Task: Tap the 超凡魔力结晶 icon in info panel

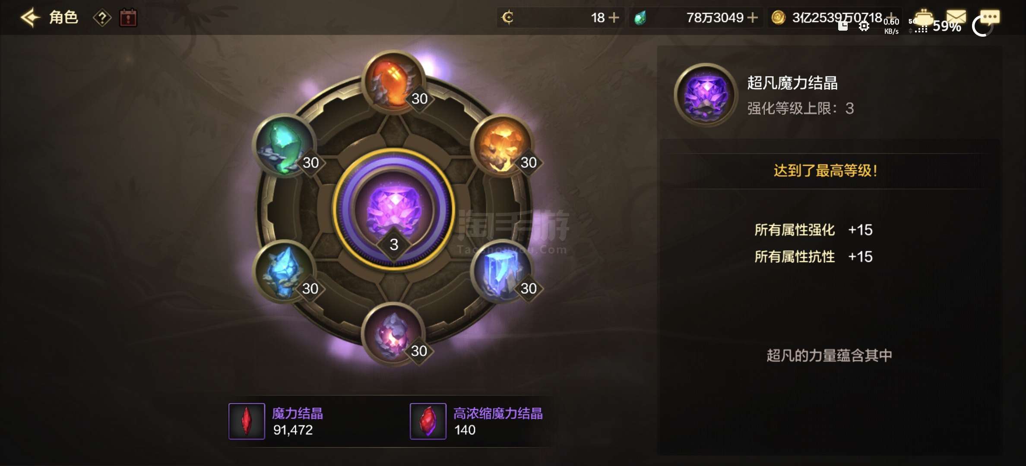Action: pyautogui.click(x=706, y=95)
